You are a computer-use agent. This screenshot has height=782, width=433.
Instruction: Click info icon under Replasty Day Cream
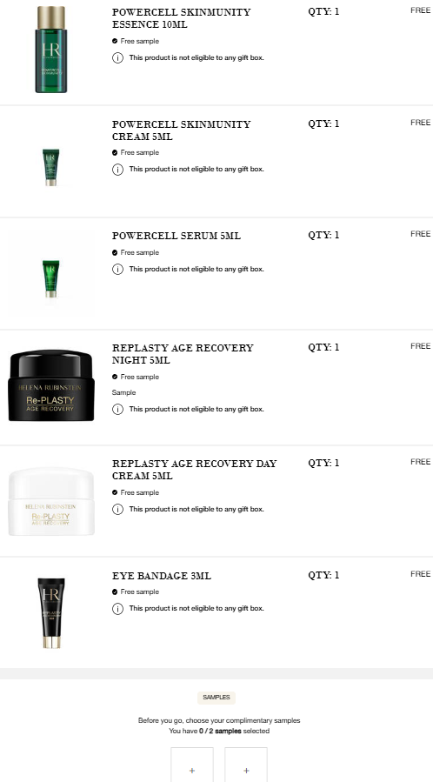tap(117, 509)
